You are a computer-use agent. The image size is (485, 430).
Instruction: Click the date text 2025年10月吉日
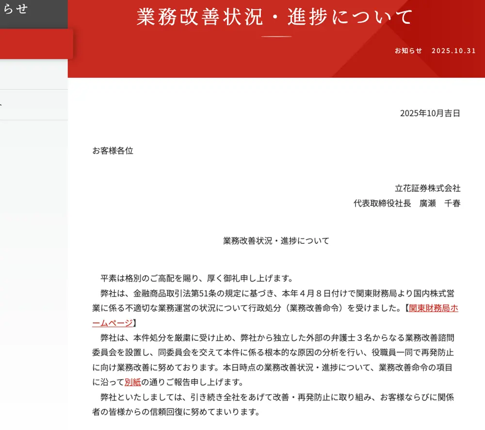430,113
